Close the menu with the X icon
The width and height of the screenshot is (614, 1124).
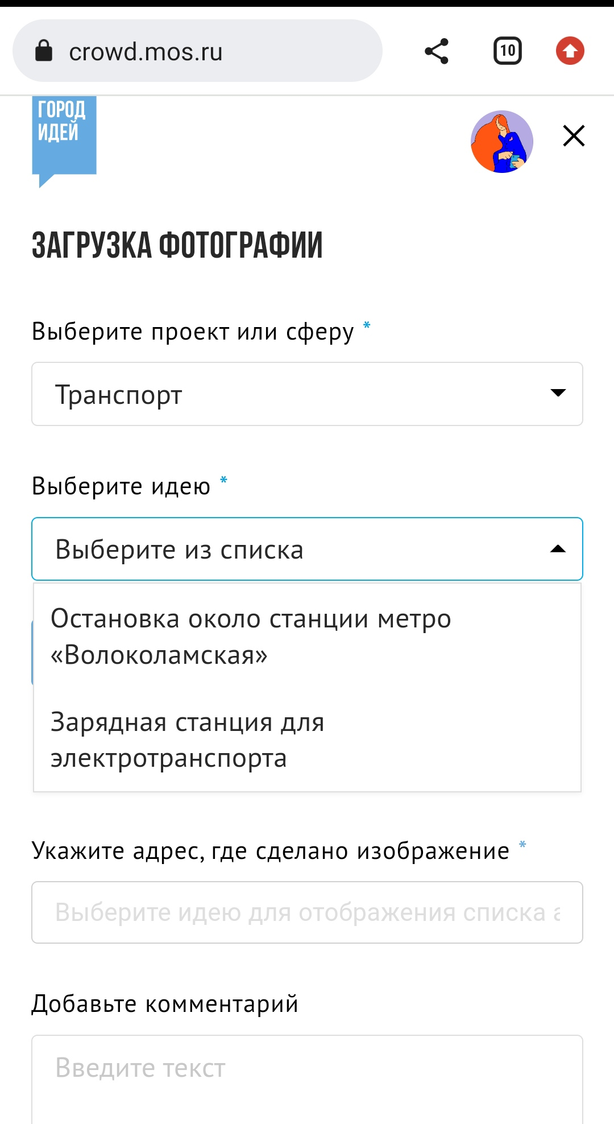click(574, 136)
